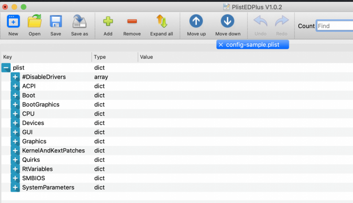Move the item down with down-arrow icon
The height and width of the screenshot is (203, 353).
pyautogui.click(x=228, y=21)
